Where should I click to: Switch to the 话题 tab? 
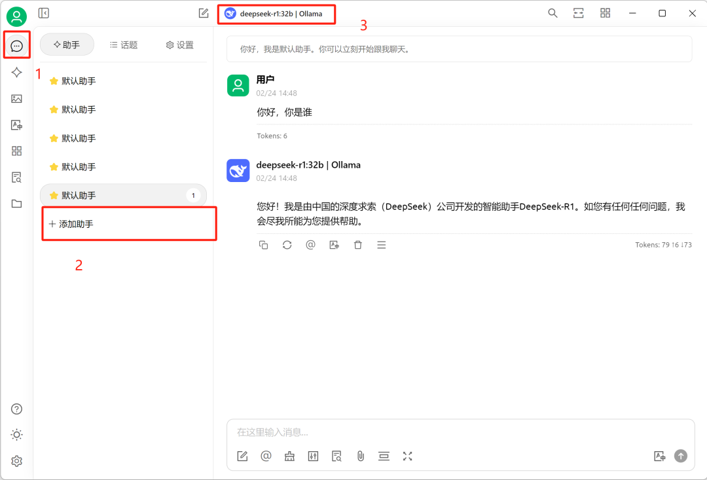(x=124, y=45)
